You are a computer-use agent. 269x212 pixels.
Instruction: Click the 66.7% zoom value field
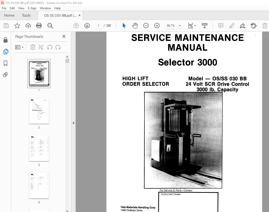tap(171, 26)
